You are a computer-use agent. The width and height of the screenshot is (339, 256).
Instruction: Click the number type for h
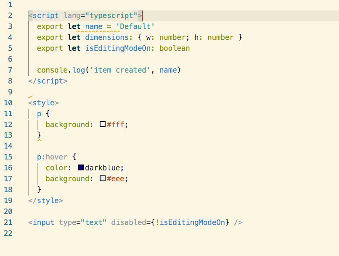(x=220, y=37)
